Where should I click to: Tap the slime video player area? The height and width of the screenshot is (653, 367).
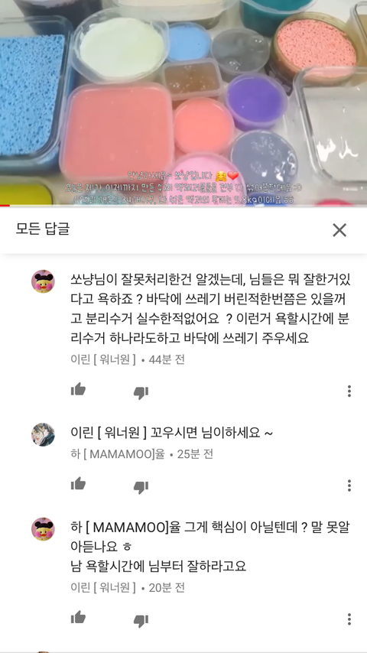[183, 102]
